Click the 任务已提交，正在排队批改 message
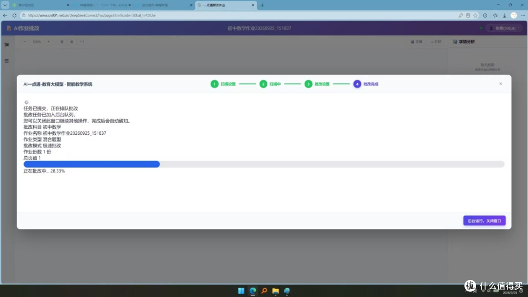528x297 pixels. pyautogui.click(x=51, y=108)
